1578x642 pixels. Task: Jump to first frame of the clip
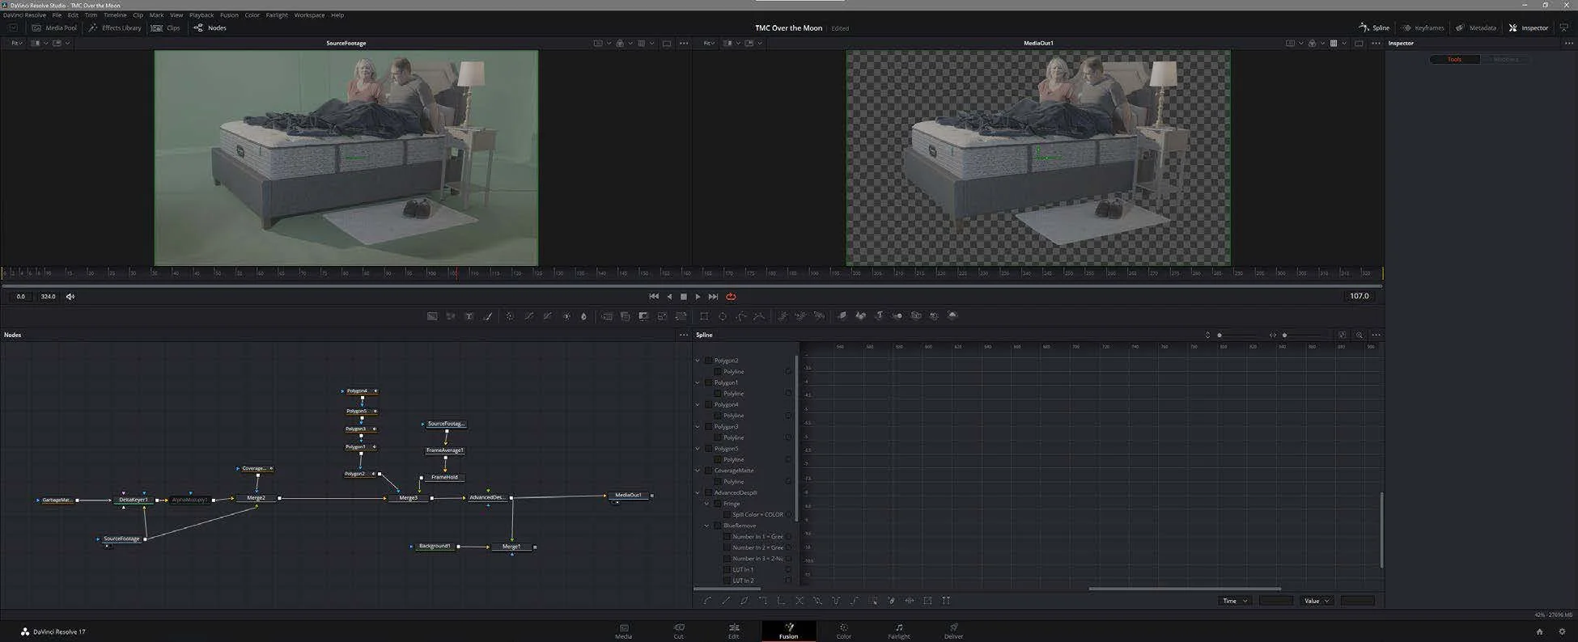[654, 297]
